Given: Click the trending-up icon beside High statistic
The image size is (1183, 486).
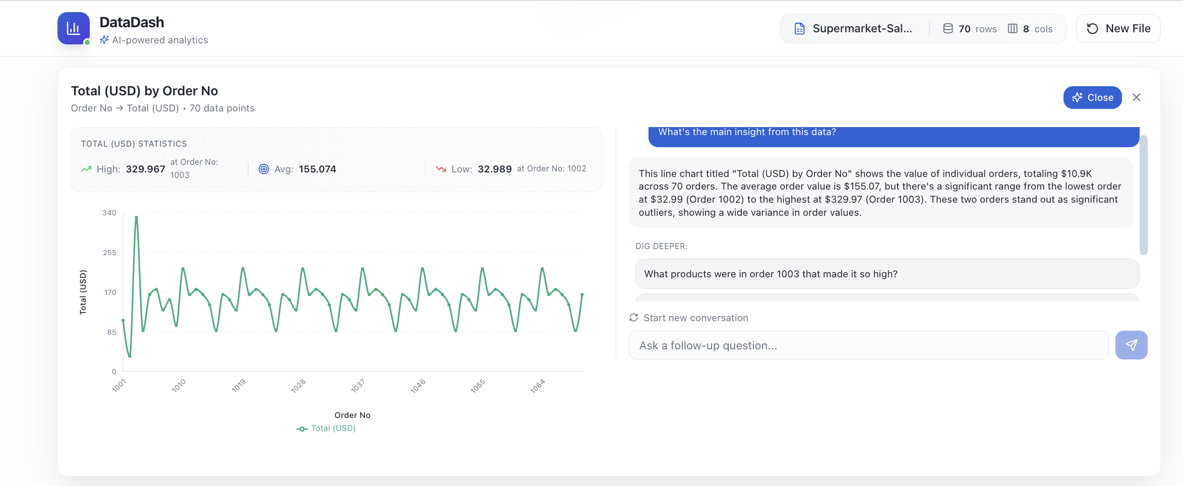Looking at the screenshot, I should (86, 169).
